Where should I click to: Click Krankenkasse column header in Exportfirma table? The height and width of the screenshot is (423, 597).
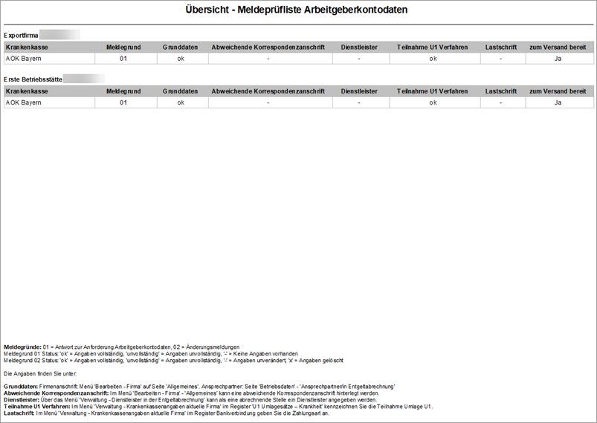point(27,47)
